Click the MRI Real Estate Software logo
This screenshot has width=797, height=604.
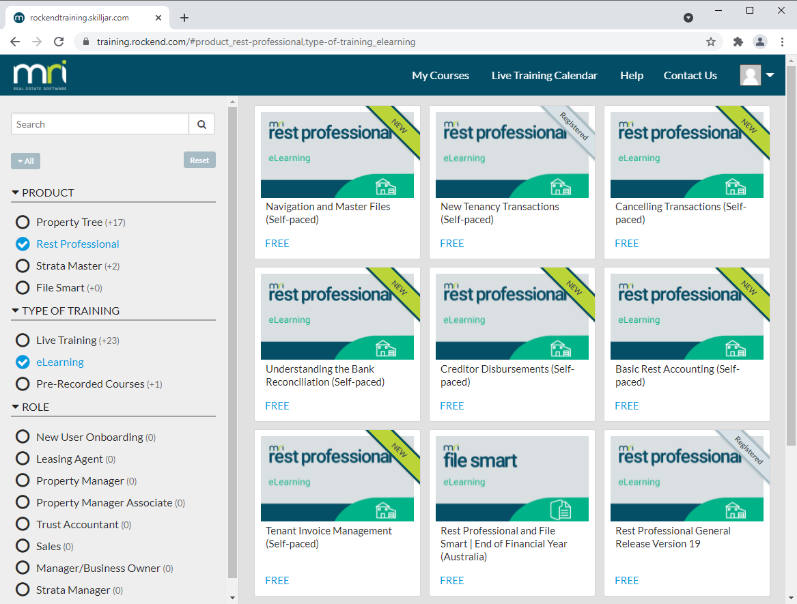(x=40, y=75)
